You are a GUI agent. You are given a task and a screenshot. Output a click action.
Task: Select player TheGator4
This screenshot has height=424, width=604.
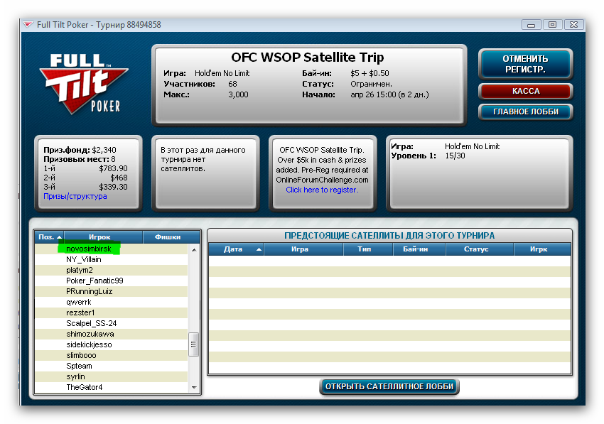[x=112, y=387]
